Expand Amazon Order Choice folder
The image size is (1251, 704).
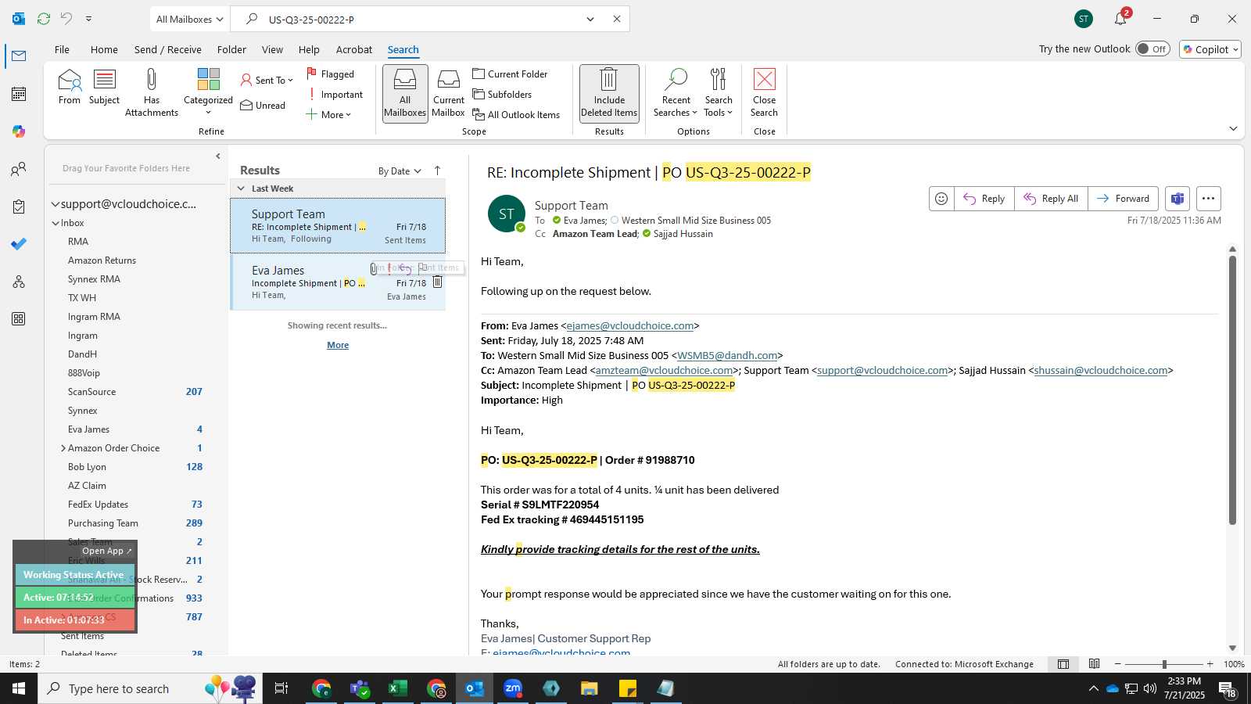click(63, 448)
